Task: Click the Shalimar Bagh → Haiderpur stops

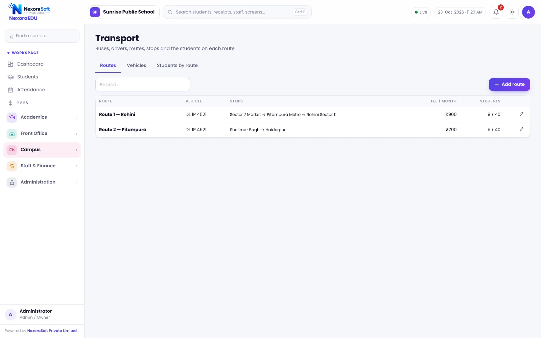Action: tap(258, 130)
